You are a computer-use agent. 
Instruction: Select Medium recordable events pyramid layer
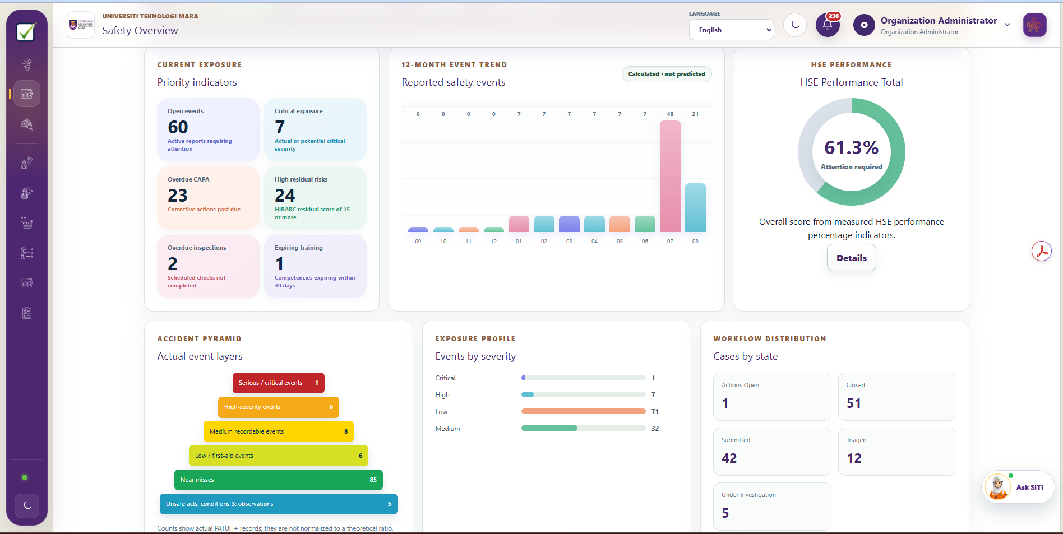[279, 431]
